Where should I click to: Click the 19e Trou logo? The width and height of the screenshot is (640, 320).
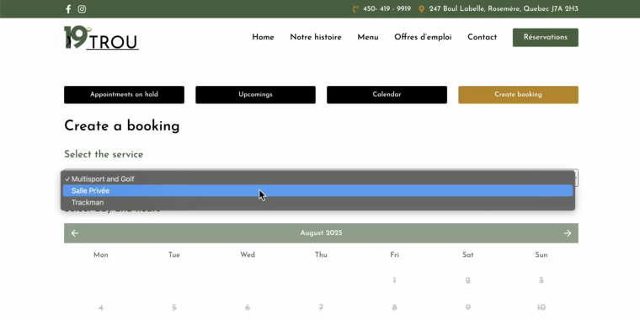(101, 38)
